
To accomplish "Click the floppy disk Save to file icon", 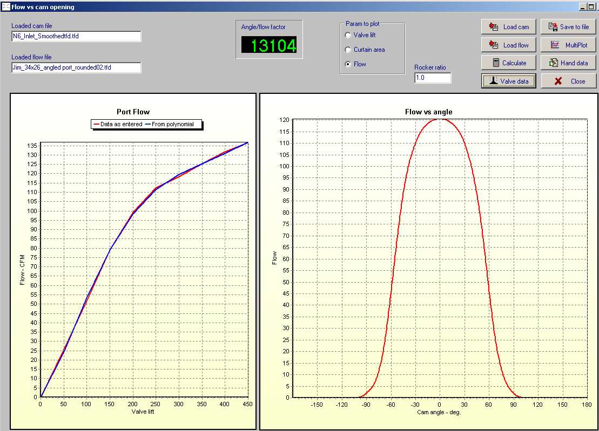I will click(553, 27).
